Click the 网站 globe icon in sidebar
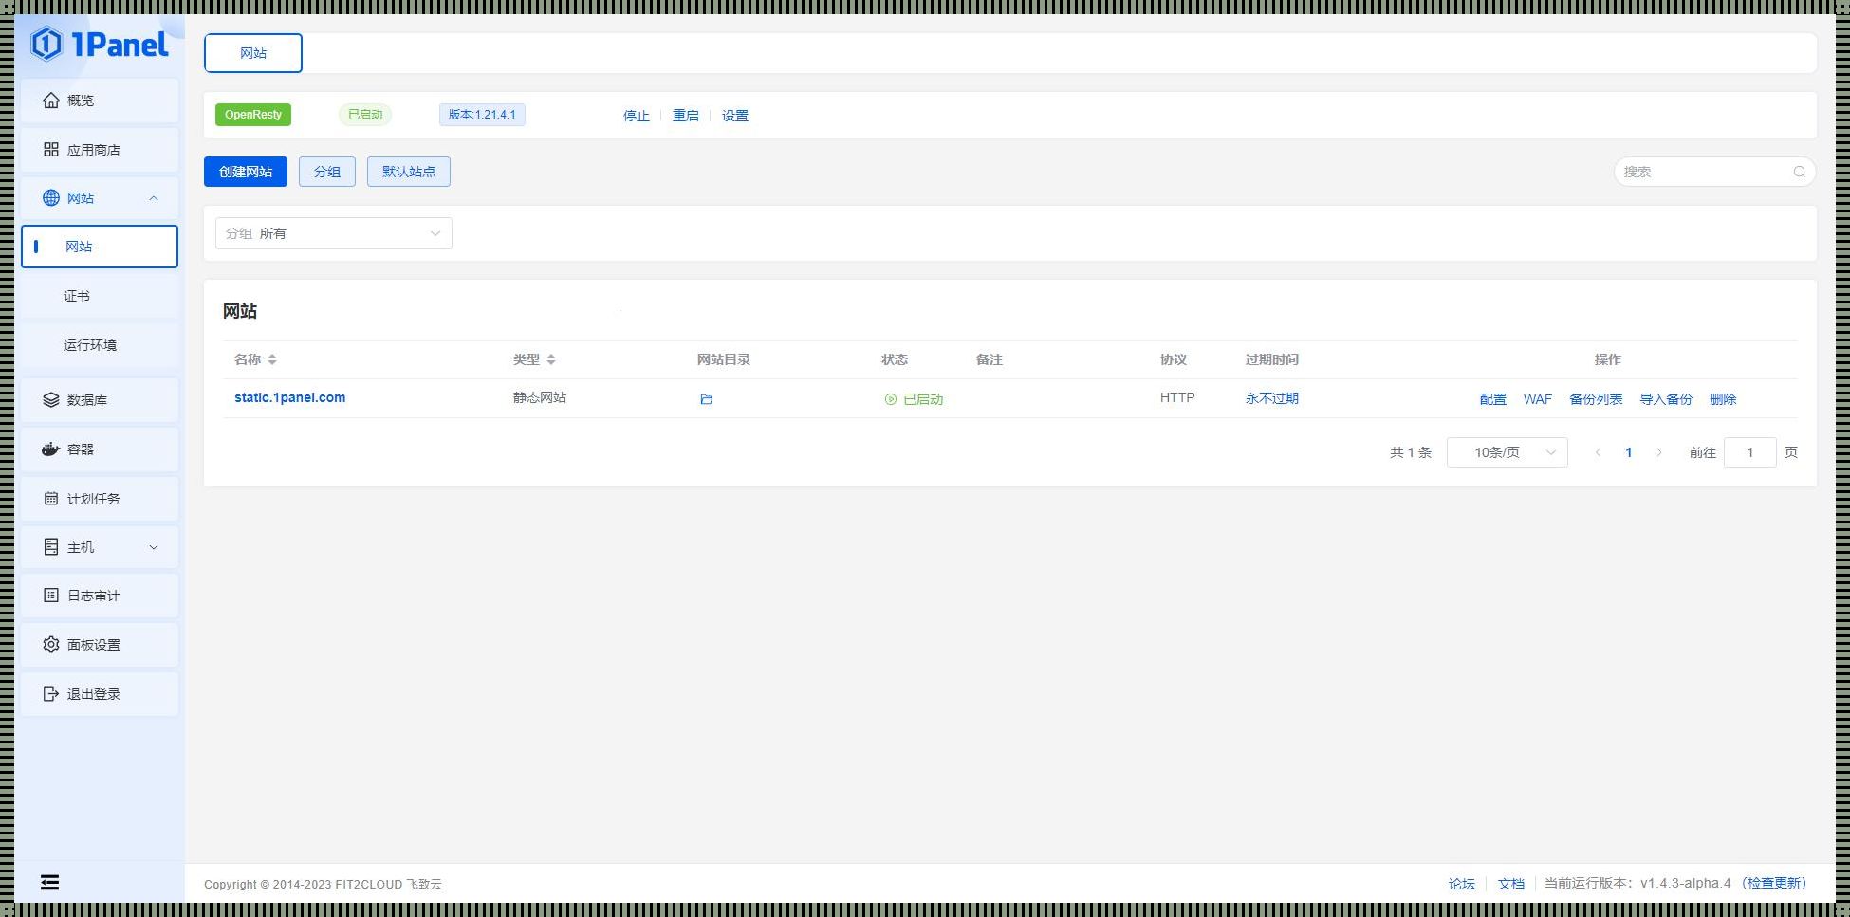 (51, 198)
